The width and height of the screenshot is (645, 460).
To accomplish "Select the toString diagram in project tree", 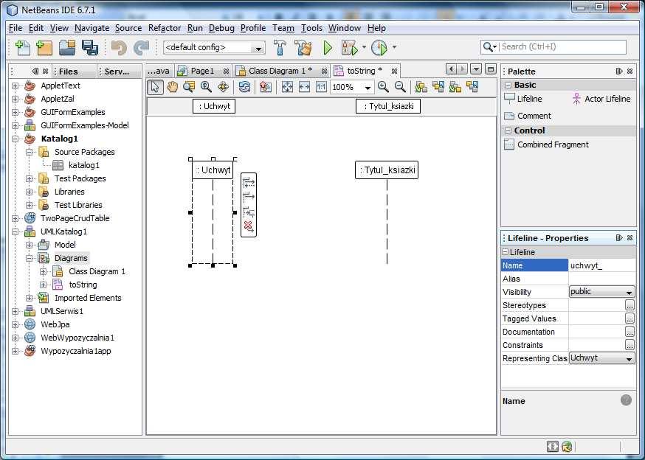I will tap(83, 285).
